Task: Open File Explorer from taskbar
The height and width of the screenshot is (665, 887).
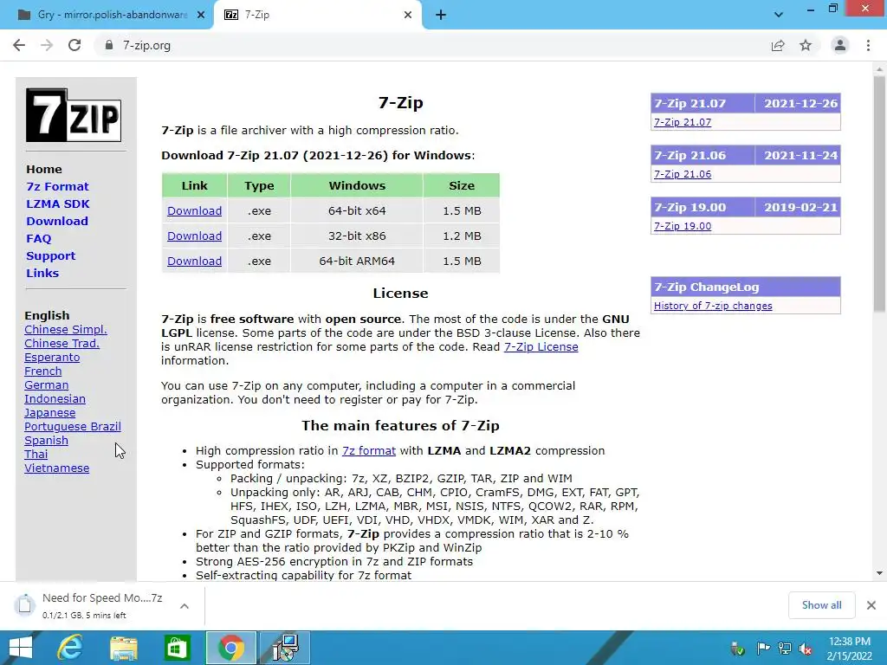Action: click(124, 648)
